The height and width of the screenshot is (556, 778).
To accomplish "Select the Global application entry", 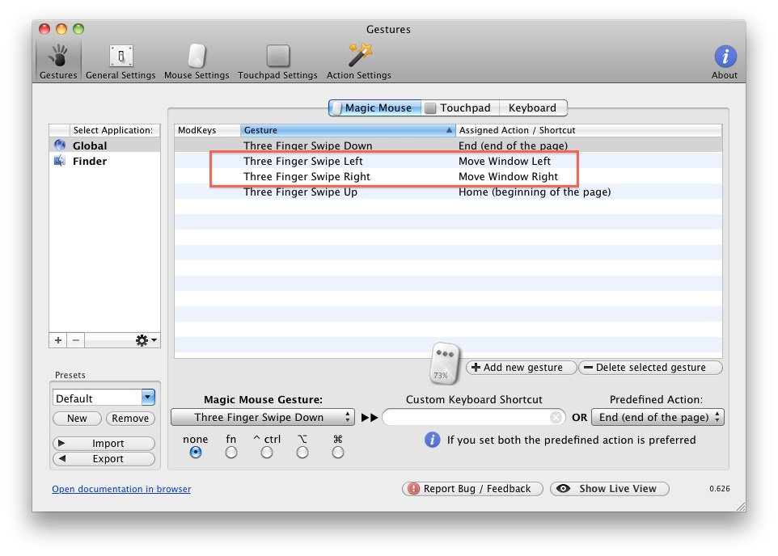I will click(x=104, y=145).
